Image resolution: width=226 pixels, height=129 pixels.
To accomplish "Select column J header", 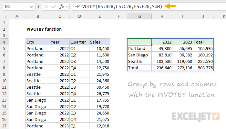I will (x=203, y=16).
